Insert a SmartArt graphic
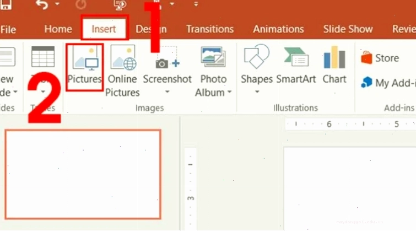Image resolution: width=416 pixels, height=231 pixels. point(296,65)
